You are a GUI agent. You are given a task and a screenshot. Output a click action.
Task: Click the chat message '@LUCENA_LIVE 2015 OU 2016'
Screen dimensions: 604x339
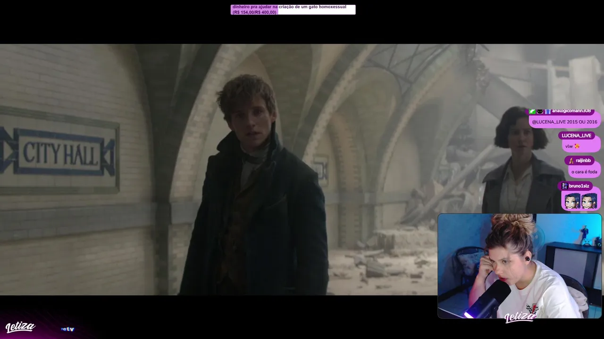[564, 122]
